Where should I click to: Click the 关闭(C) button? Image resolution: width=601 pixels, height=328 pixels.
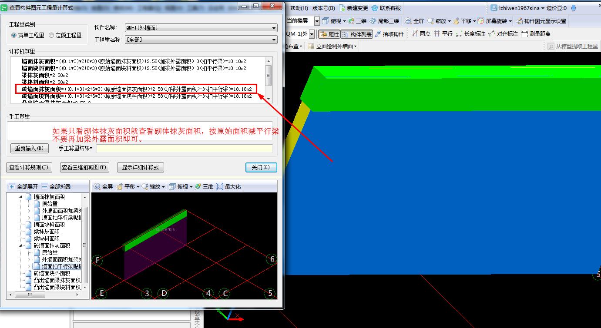pos(261,167)
